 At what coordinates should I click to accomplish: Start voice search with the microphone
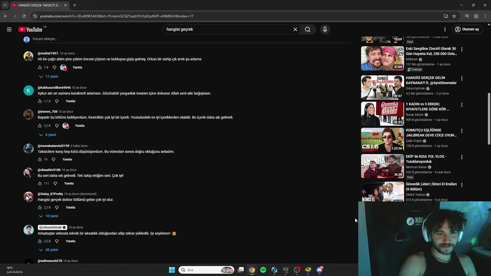pos(325,30)
